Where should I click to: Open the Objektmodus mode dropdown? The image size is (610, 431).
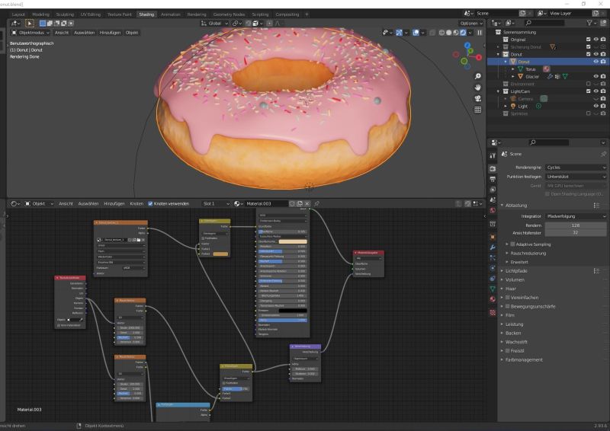30,33
